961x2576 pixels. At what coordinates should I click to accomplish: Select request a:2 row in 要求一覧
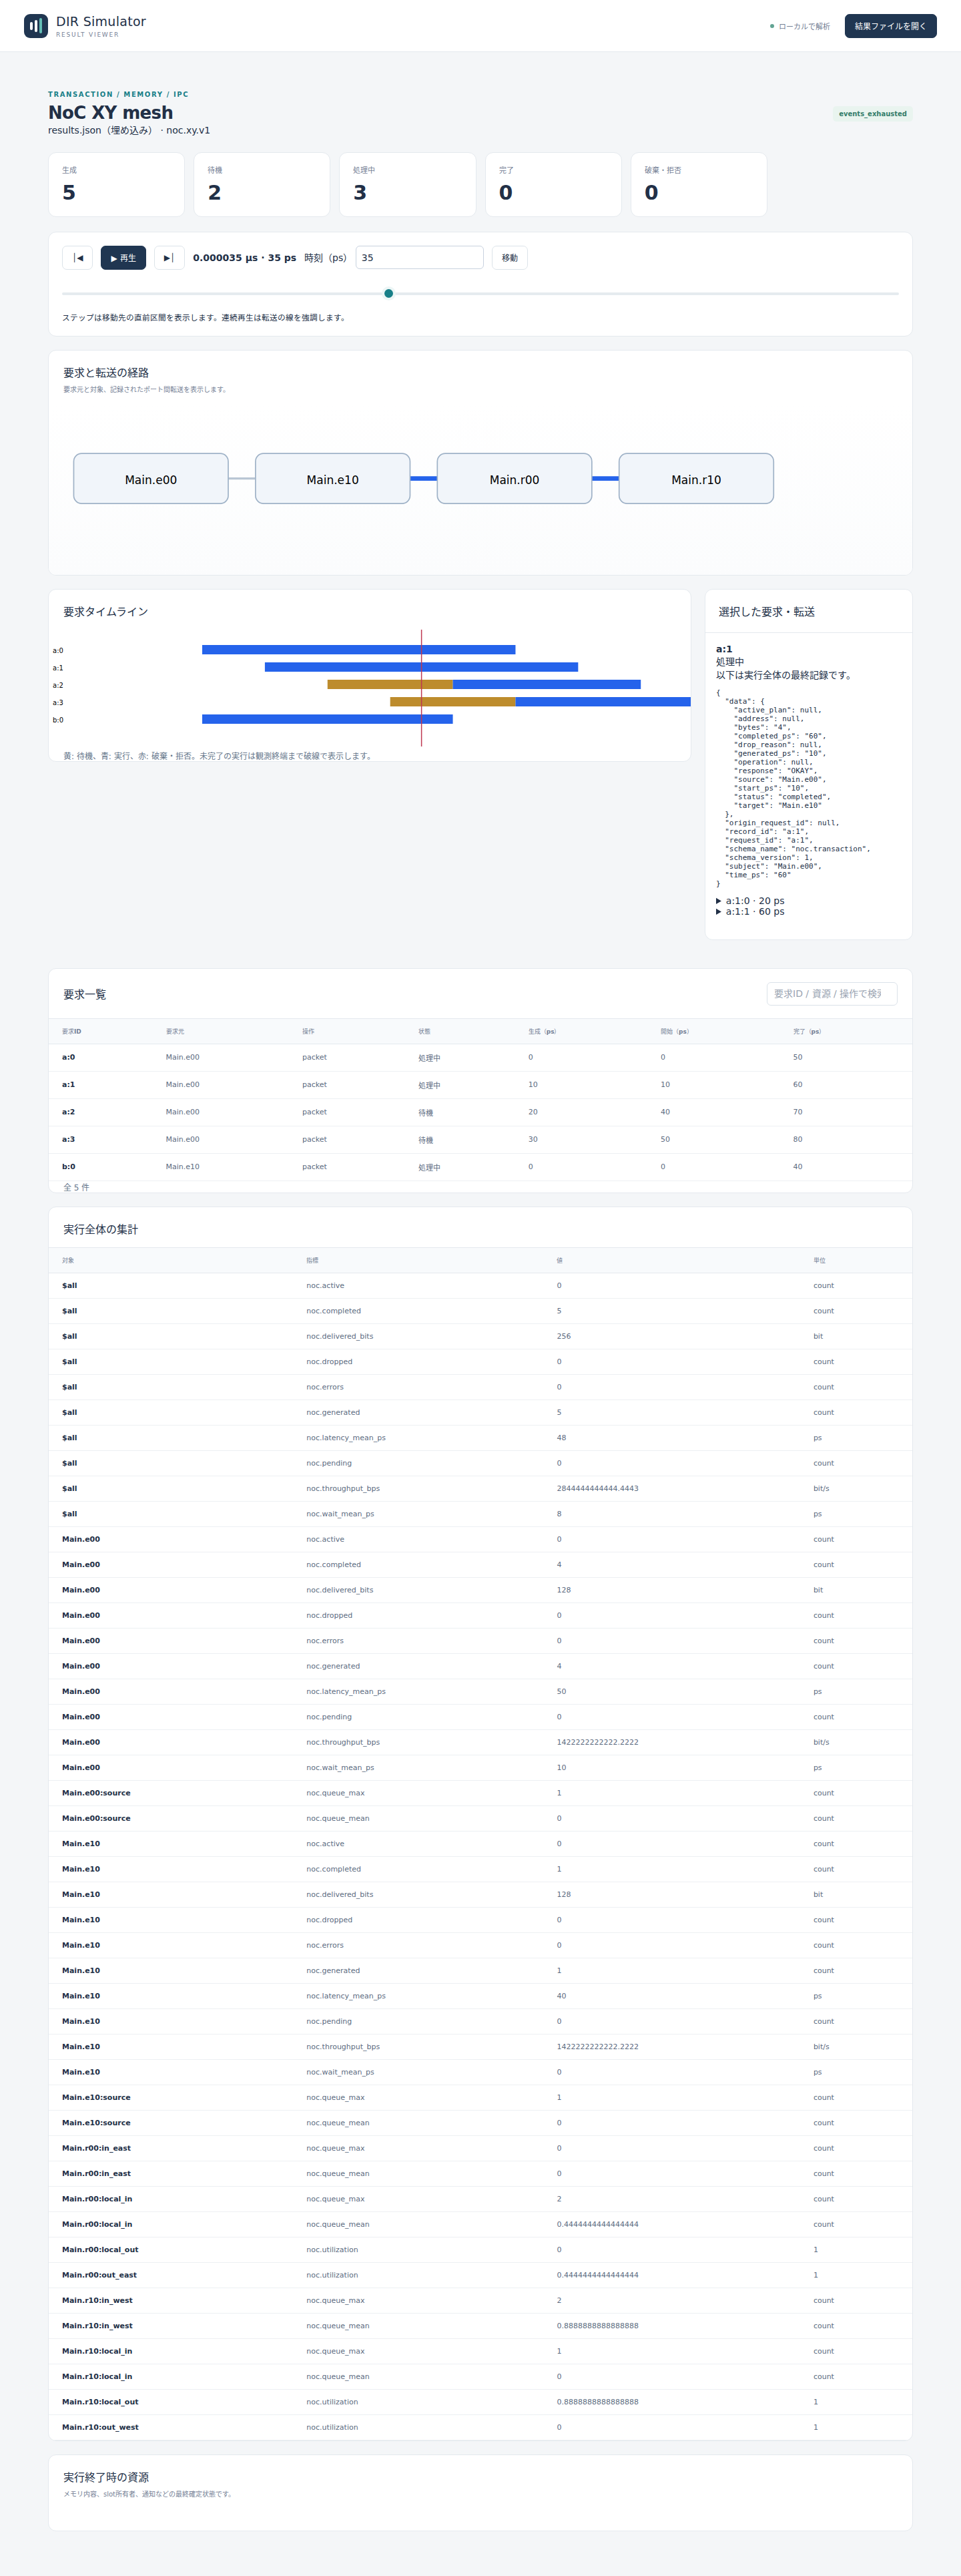pos(480,1112)
